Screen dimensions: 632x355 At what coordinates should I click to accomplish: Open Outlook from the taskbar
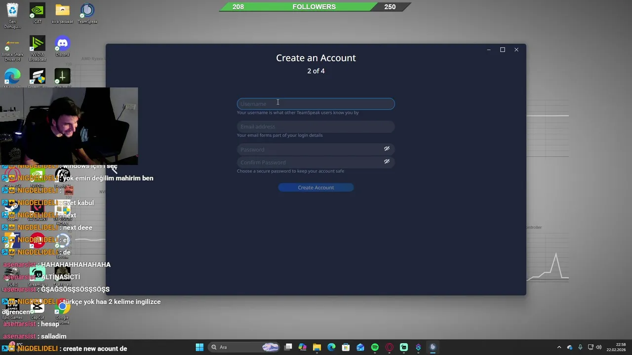click(x=360, y=347)
